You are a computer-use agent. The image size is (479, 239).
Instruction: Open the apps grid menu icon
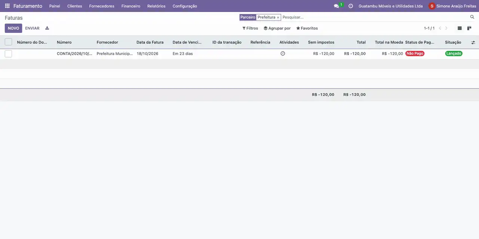pos(7,6)
